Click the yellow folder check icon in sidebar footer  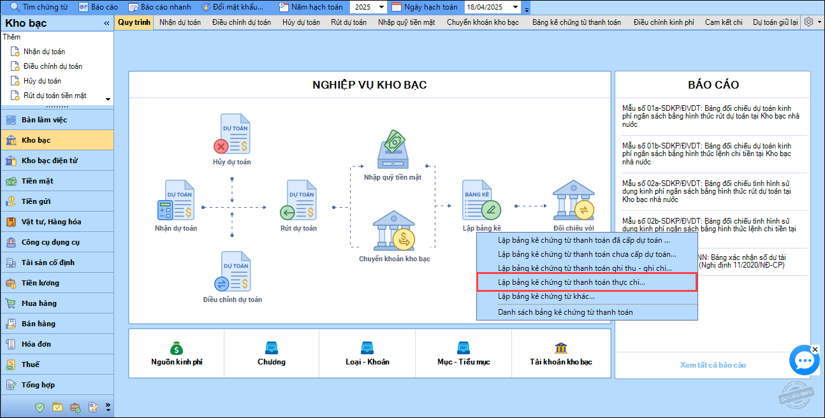(x=57, y=407)
